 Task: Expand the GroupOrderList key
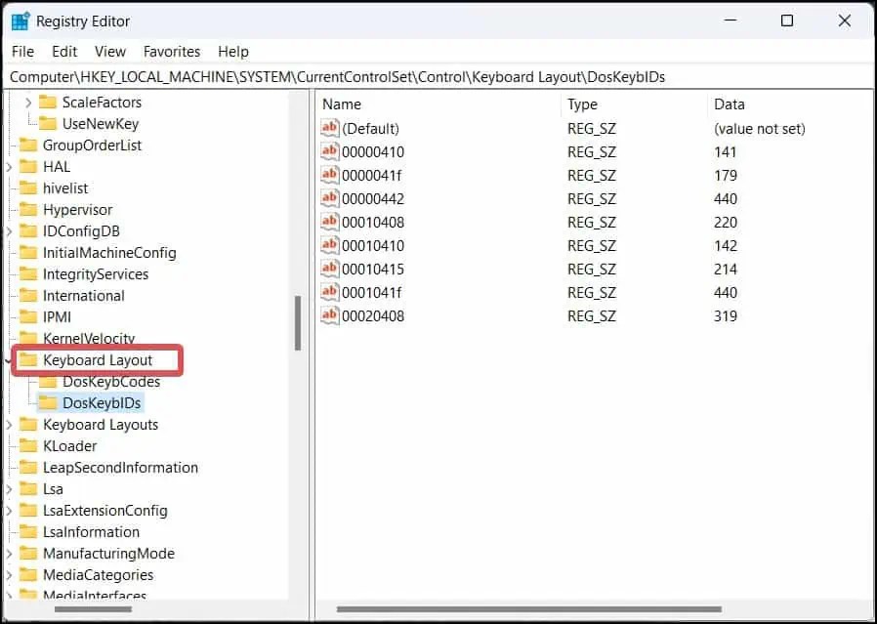tap(10, 145)
